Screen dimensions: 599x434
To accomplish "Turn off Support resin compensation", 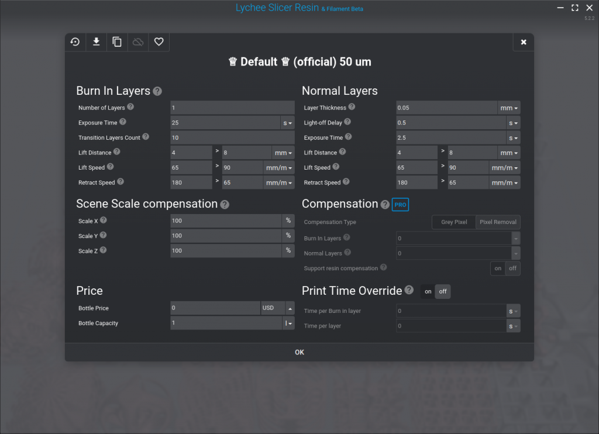I will pyautogui.click(x=512, y=268).
